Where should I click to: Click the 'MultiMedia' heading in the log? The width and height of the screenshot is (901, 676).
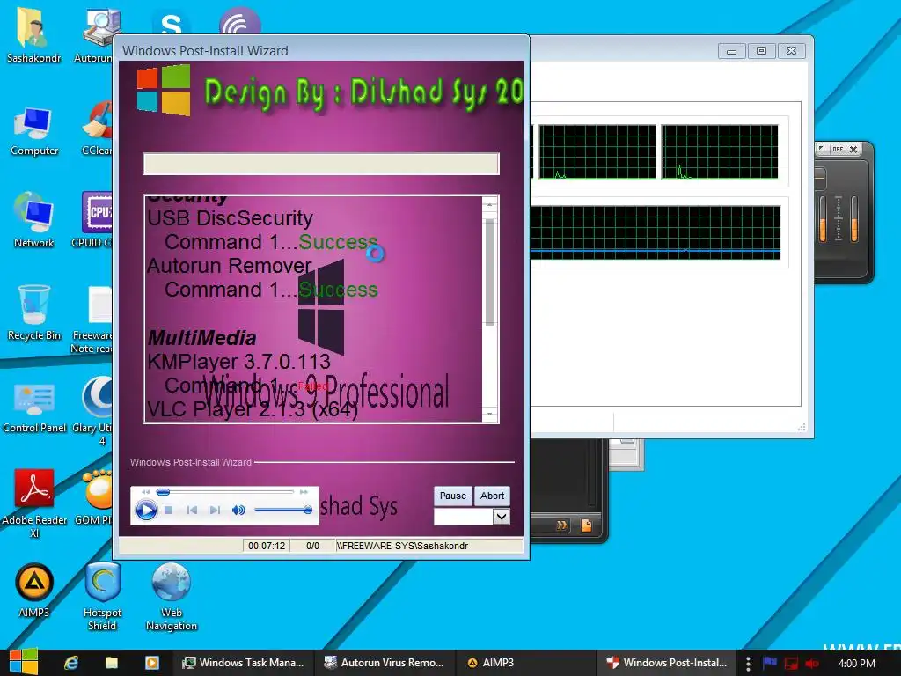201,337
